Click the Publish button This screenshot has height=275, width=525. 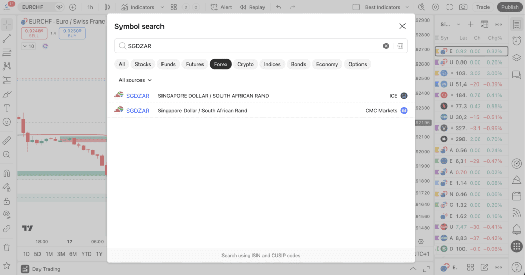coord(510,7)
